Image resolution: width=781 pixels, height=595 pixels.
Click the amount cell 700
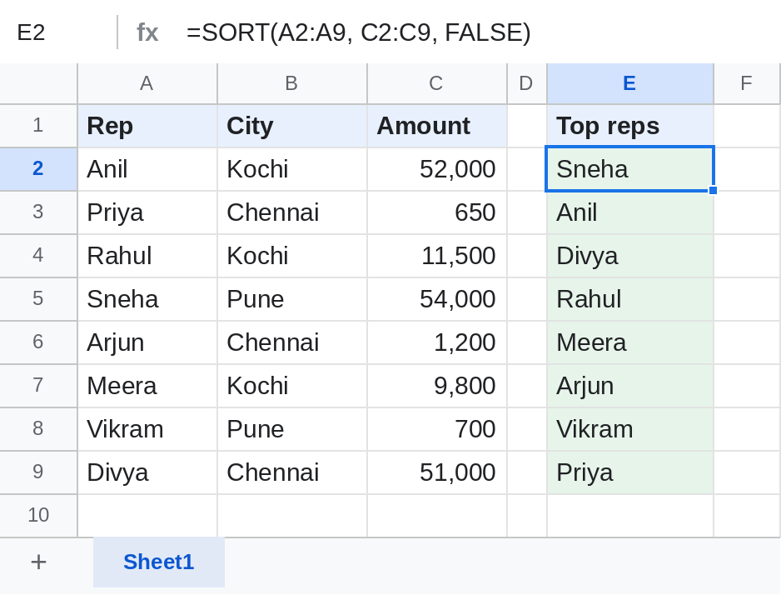437,429
